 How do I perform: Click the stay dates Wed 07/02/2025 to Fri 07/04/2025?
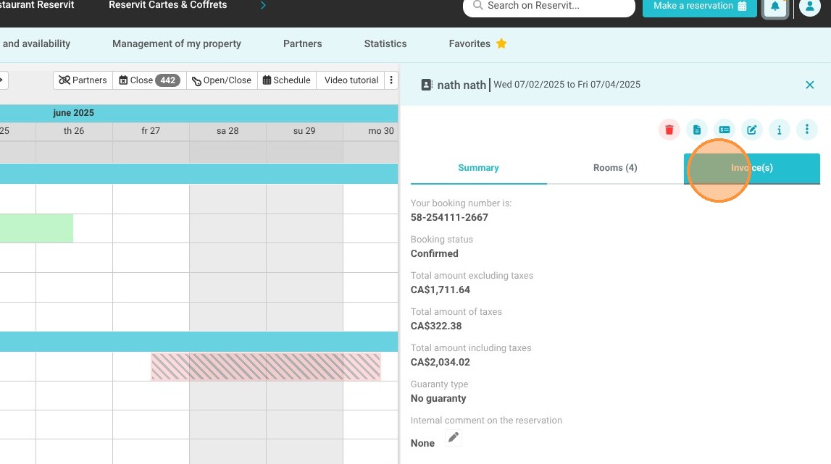click(567, 85)
